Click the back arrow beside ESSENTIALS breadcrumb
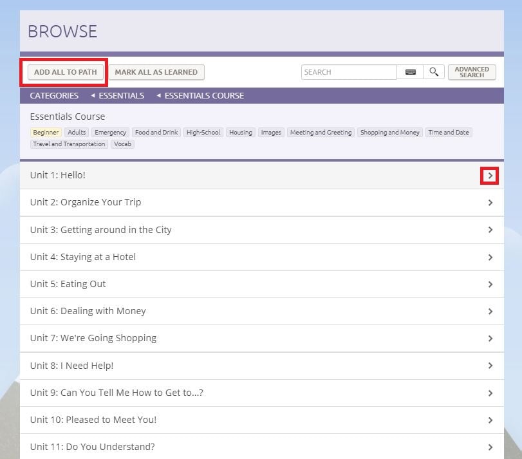 94,95
